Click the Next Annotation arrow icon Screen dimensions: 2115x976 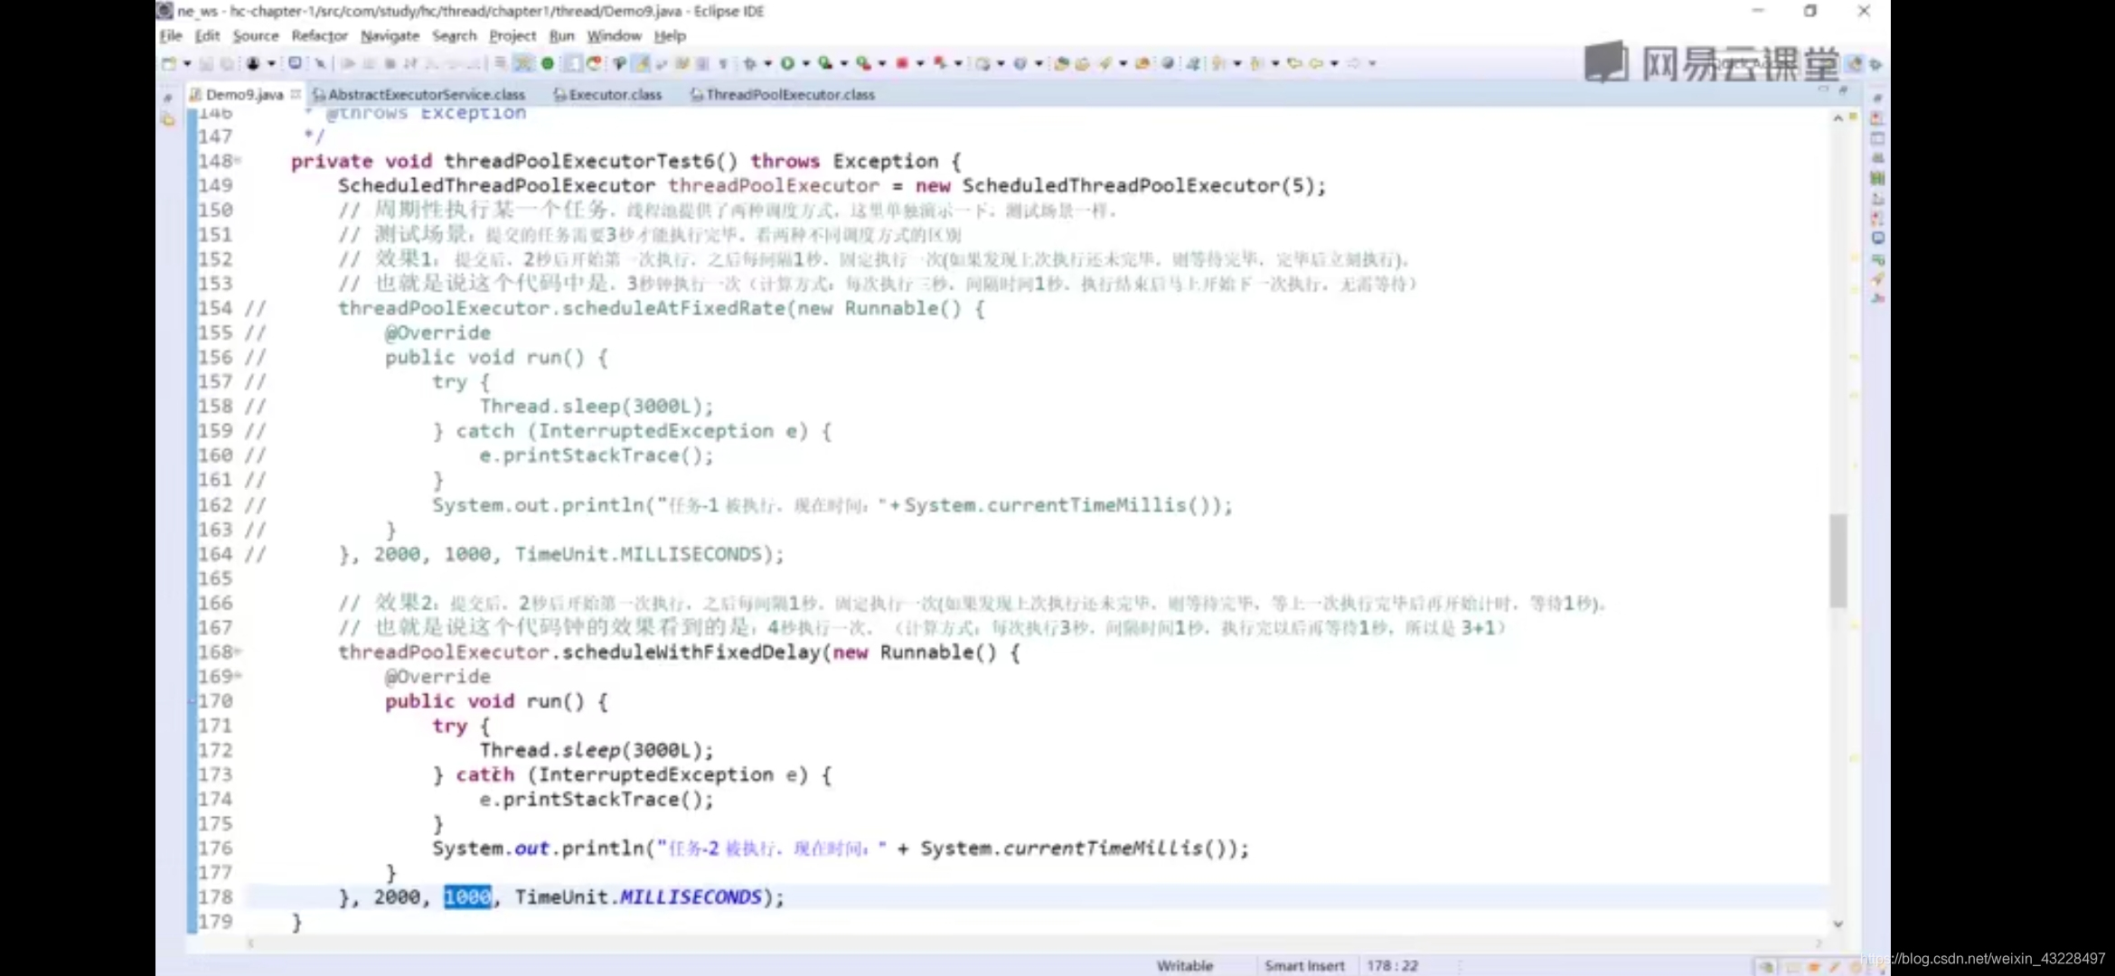coord(1218,63)
